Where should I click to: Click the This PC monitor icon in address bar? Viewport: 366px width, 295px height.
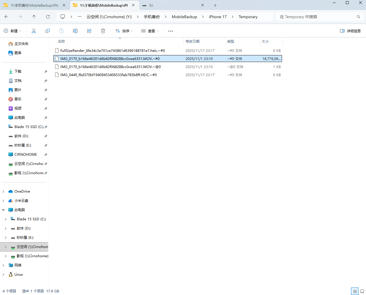pyautogui.click(x=63, y=17)
